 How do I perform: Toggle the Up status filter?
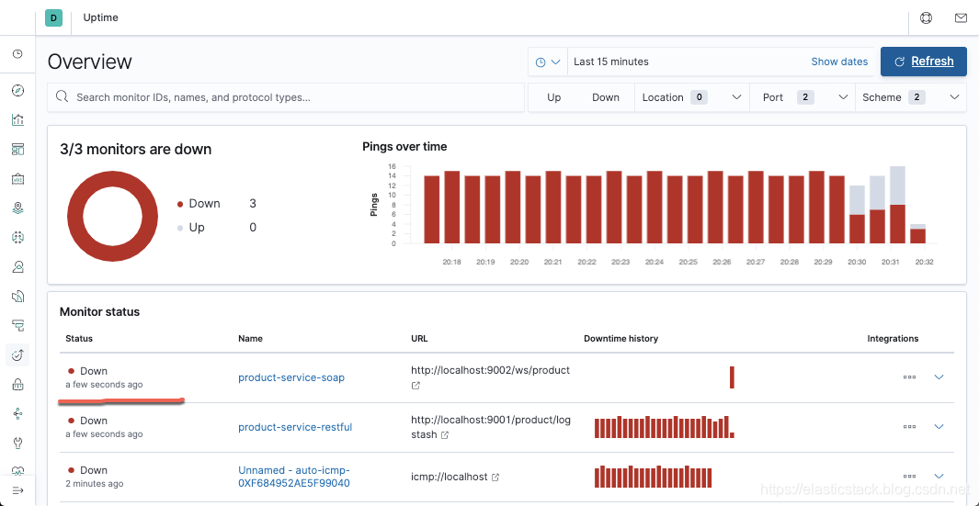pyautogui.click(x=553, y=97)
